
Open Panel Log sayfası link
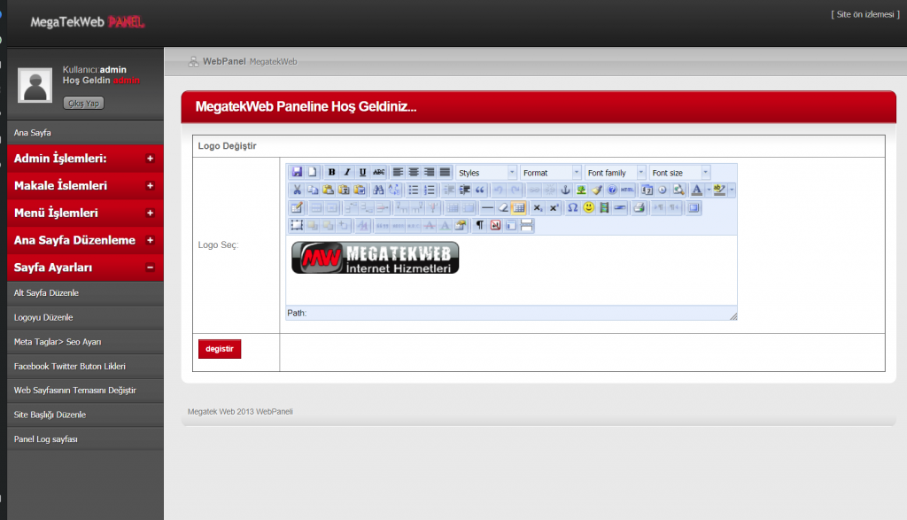pos(86,439)
